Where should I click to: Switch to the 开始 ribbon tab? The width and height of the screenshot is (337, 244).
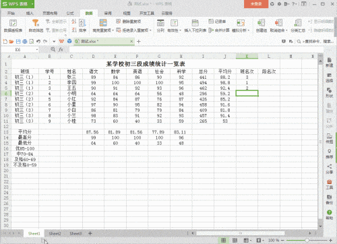tap(11, 13)
